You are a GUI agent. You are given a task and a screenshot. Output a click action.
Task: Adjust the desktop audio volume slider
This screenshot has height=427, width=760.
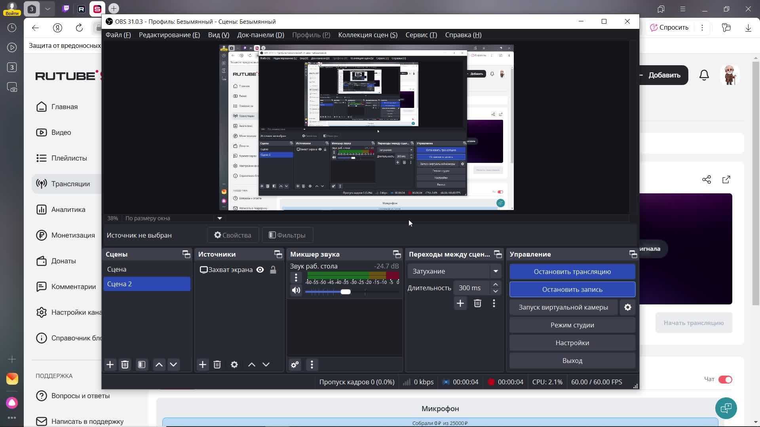(x=346, y=292)
